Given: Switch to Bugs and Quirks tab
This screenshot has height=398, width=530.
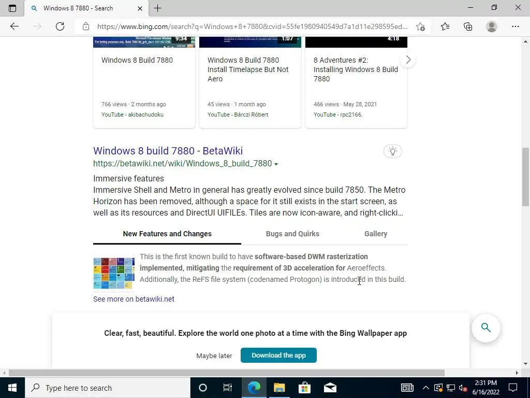Looking at the screenshot, I should coord(292,234).
